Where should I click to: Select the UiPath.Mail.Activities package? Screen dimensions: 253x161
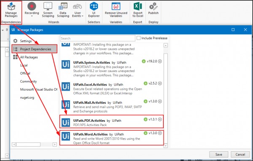tap(112, 107)
